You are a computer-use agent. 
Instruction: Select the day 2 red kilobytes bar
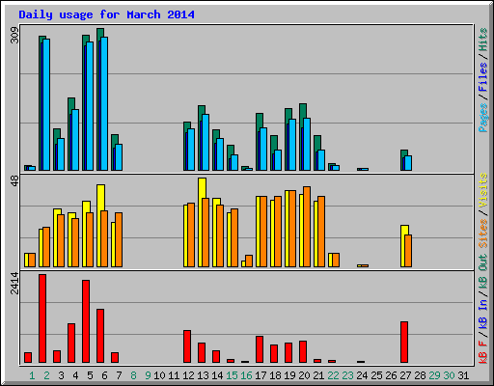click(x=42, y=318)
